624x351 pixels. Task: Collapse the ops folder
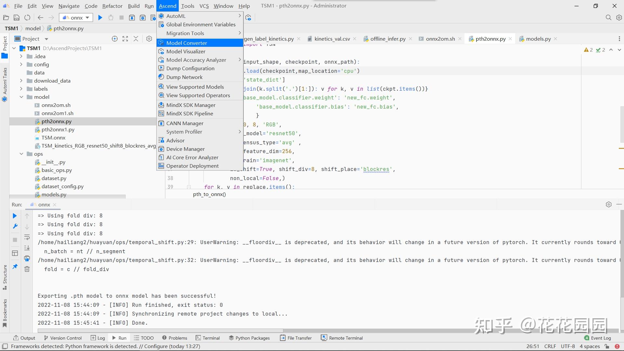pos(21,154)
